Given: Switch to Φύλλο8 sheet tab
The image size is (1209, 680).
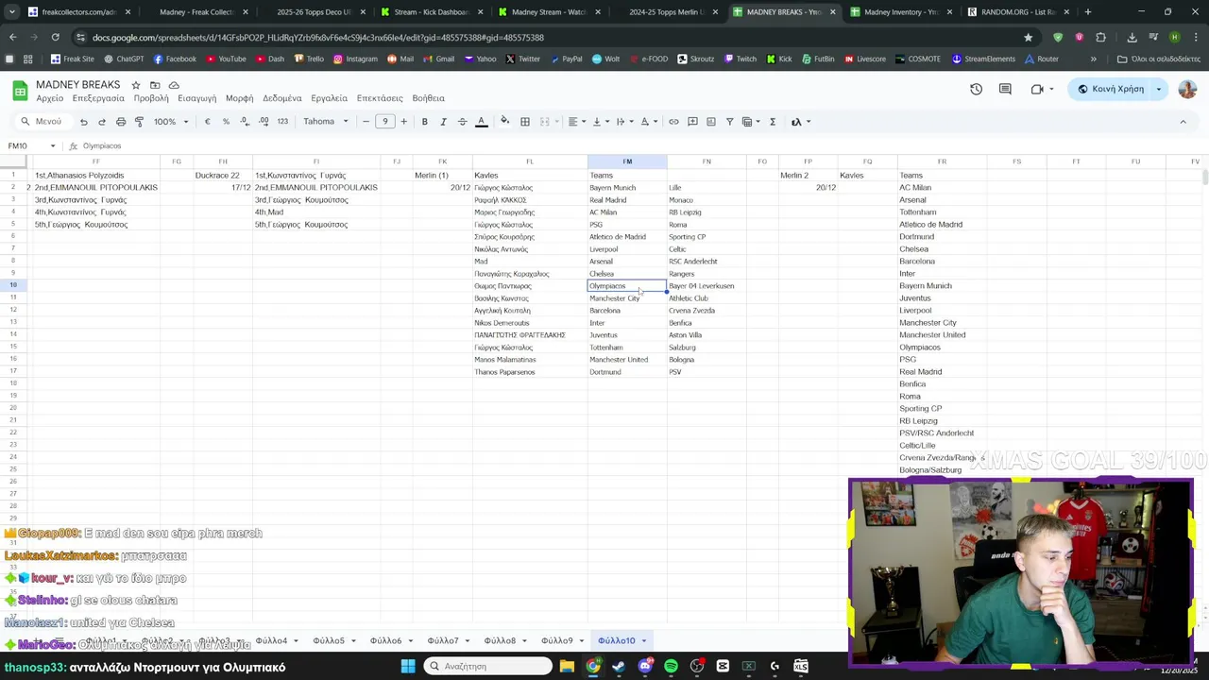Looking at the screenshot, I should click(500, 641).
